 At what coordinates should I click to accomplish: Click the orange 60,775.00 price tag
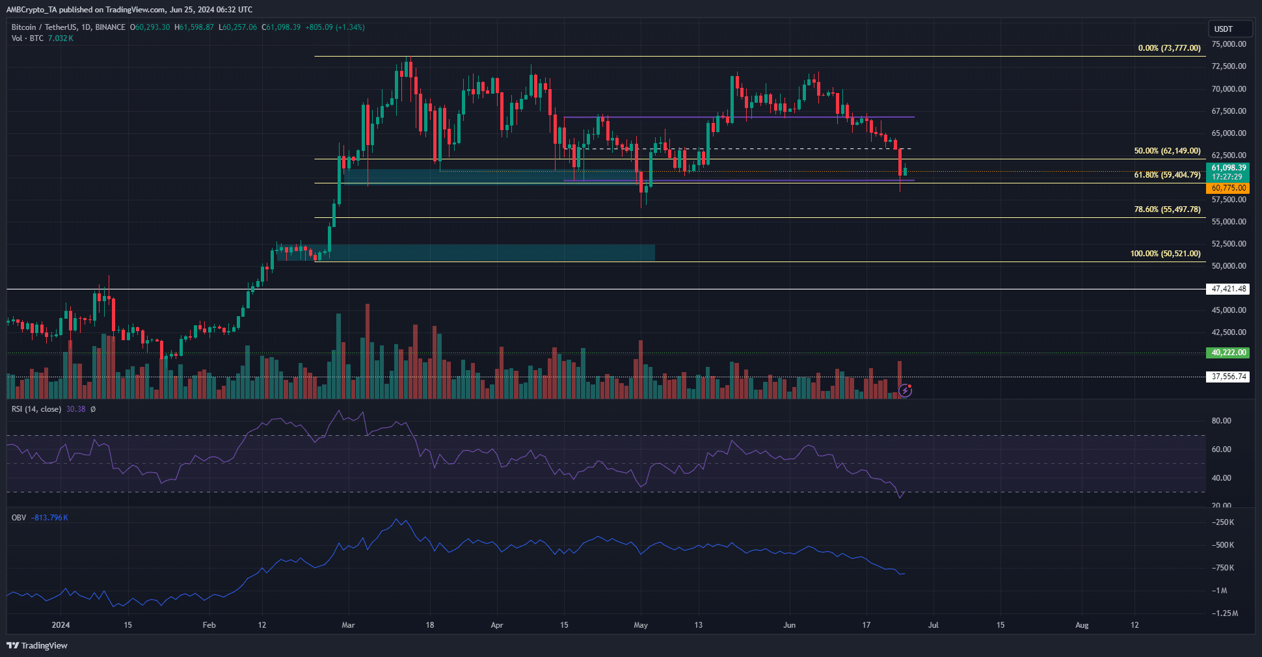pos(1228,188)
